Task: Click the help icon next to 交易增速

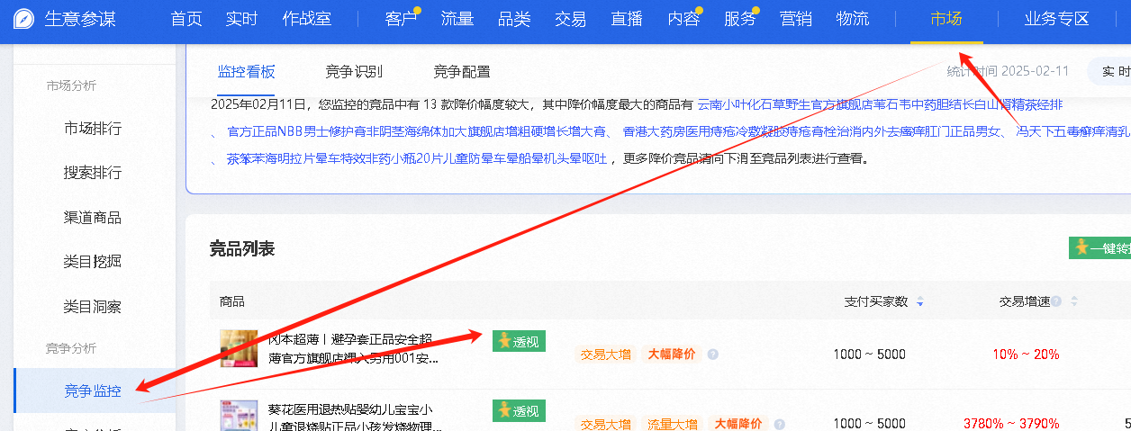Action: coord(1056,301)
